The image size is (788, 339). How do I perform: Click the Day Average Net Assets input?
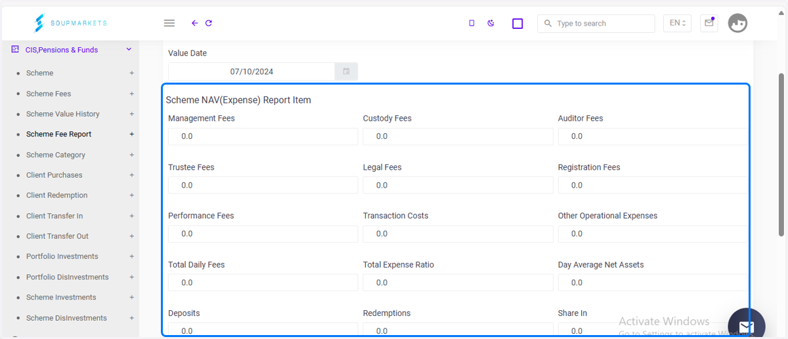(652, 283)
